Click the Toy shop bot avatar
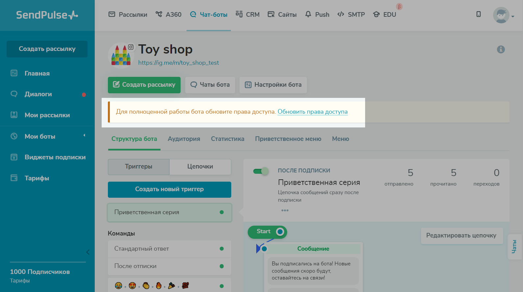The width and height of the screenshot is (523, 292). click(x=121, y=55)
